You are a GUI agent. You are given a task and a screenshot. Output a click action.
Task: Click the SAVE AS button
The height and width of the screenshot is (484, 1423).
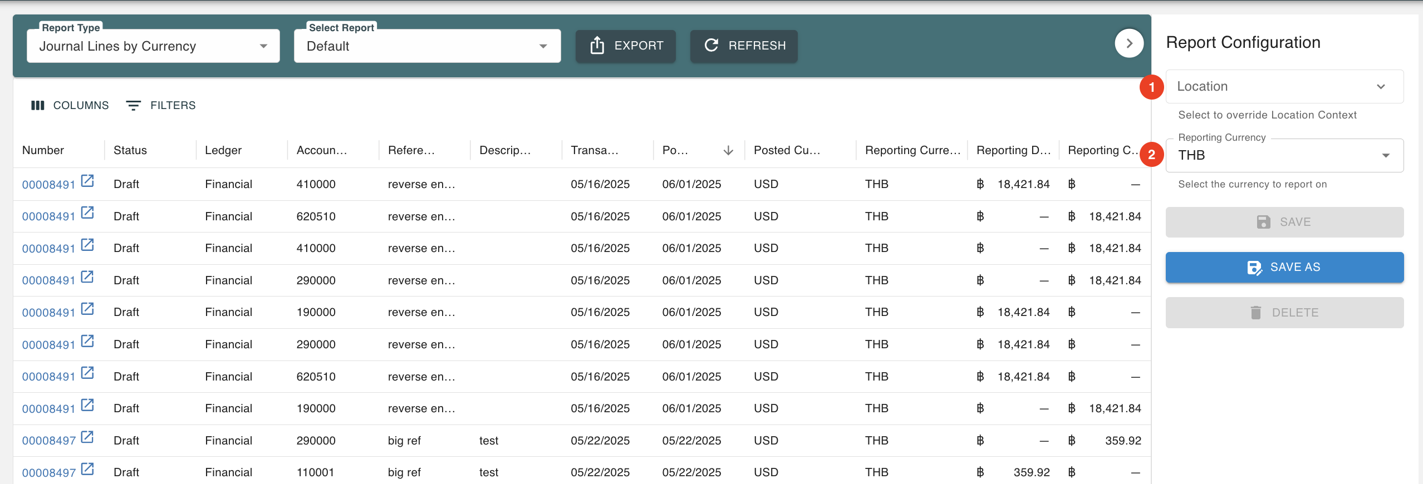click(x=1284, y=267)
